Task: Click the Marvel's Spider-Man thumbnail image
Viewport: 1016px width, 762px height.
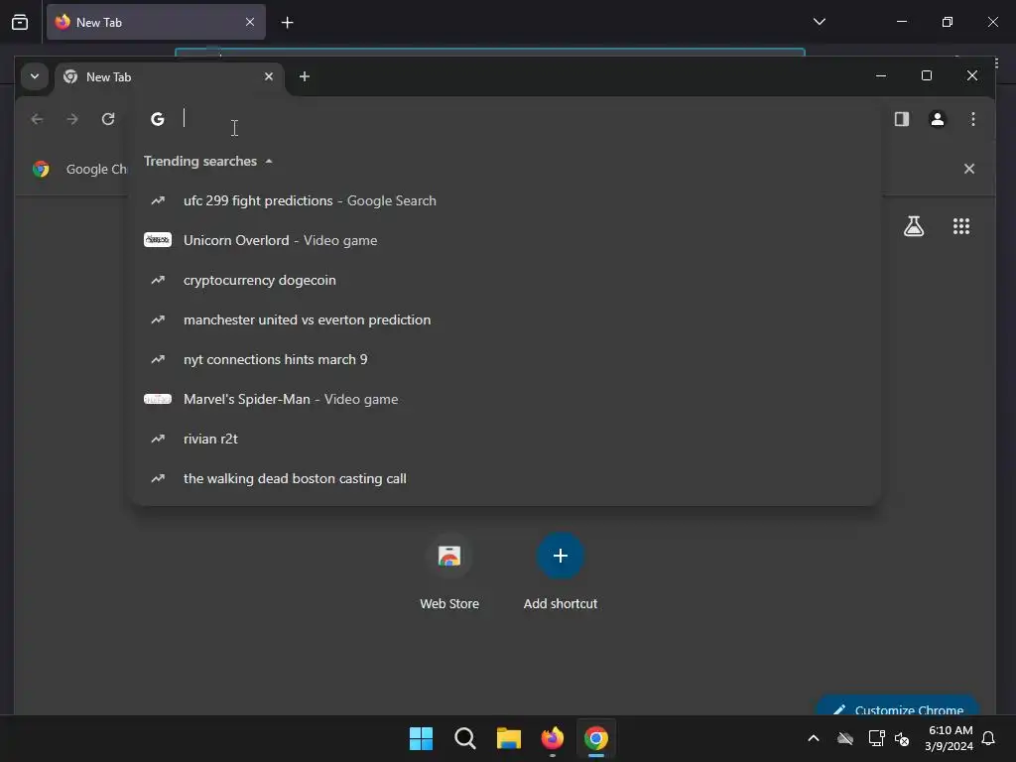Action: point(158,399)
